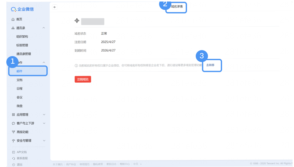Open 关于腾讯 footer link
The image size is (294, 167).
(x=58, y=164)
